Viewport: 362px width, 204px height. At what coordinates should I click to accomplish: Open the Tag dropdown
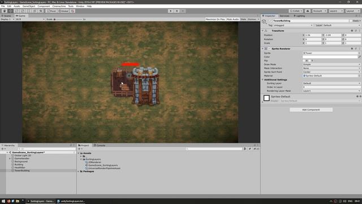293,25
